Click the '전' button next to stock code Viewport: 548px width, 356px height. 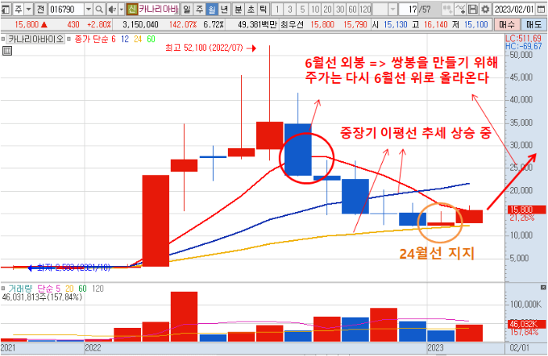(x=41, y=9)
